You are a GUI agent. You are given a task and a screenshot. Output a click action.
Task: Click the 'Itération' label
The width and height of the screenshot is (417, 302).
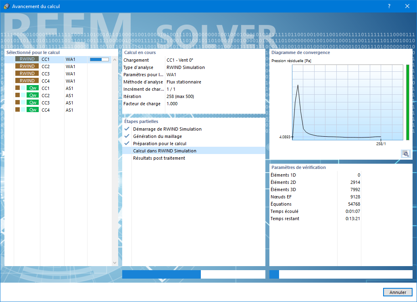point(132,96)
